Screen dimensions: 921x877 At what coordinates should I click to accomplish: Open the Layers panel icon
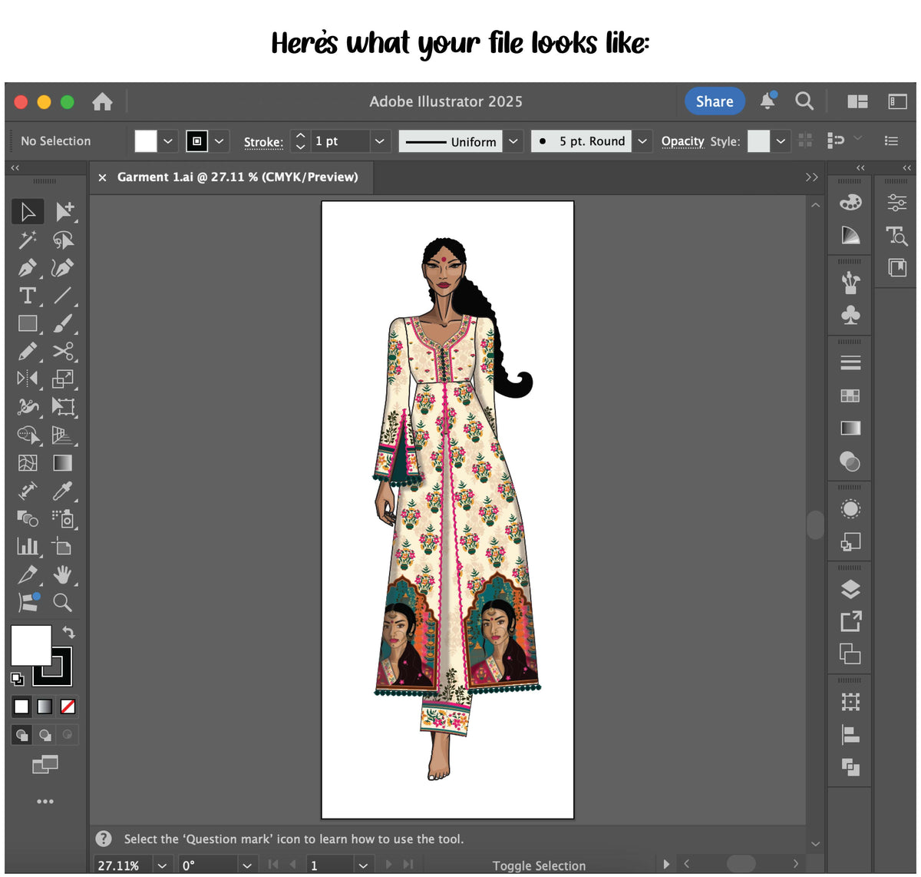pyautogui.click(x=850, y=589)
